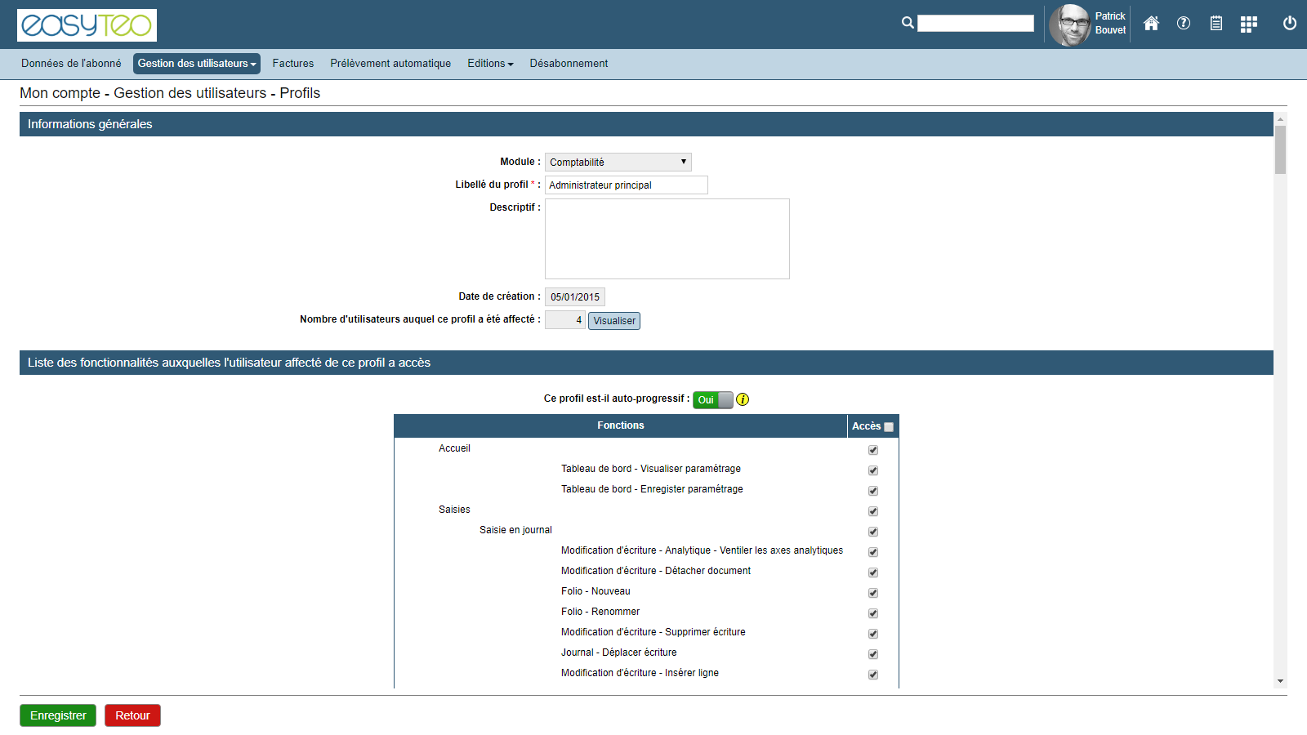Click the clipboard notes icon
Viewport: 1307px width, 735px height.
(1216, 23)
